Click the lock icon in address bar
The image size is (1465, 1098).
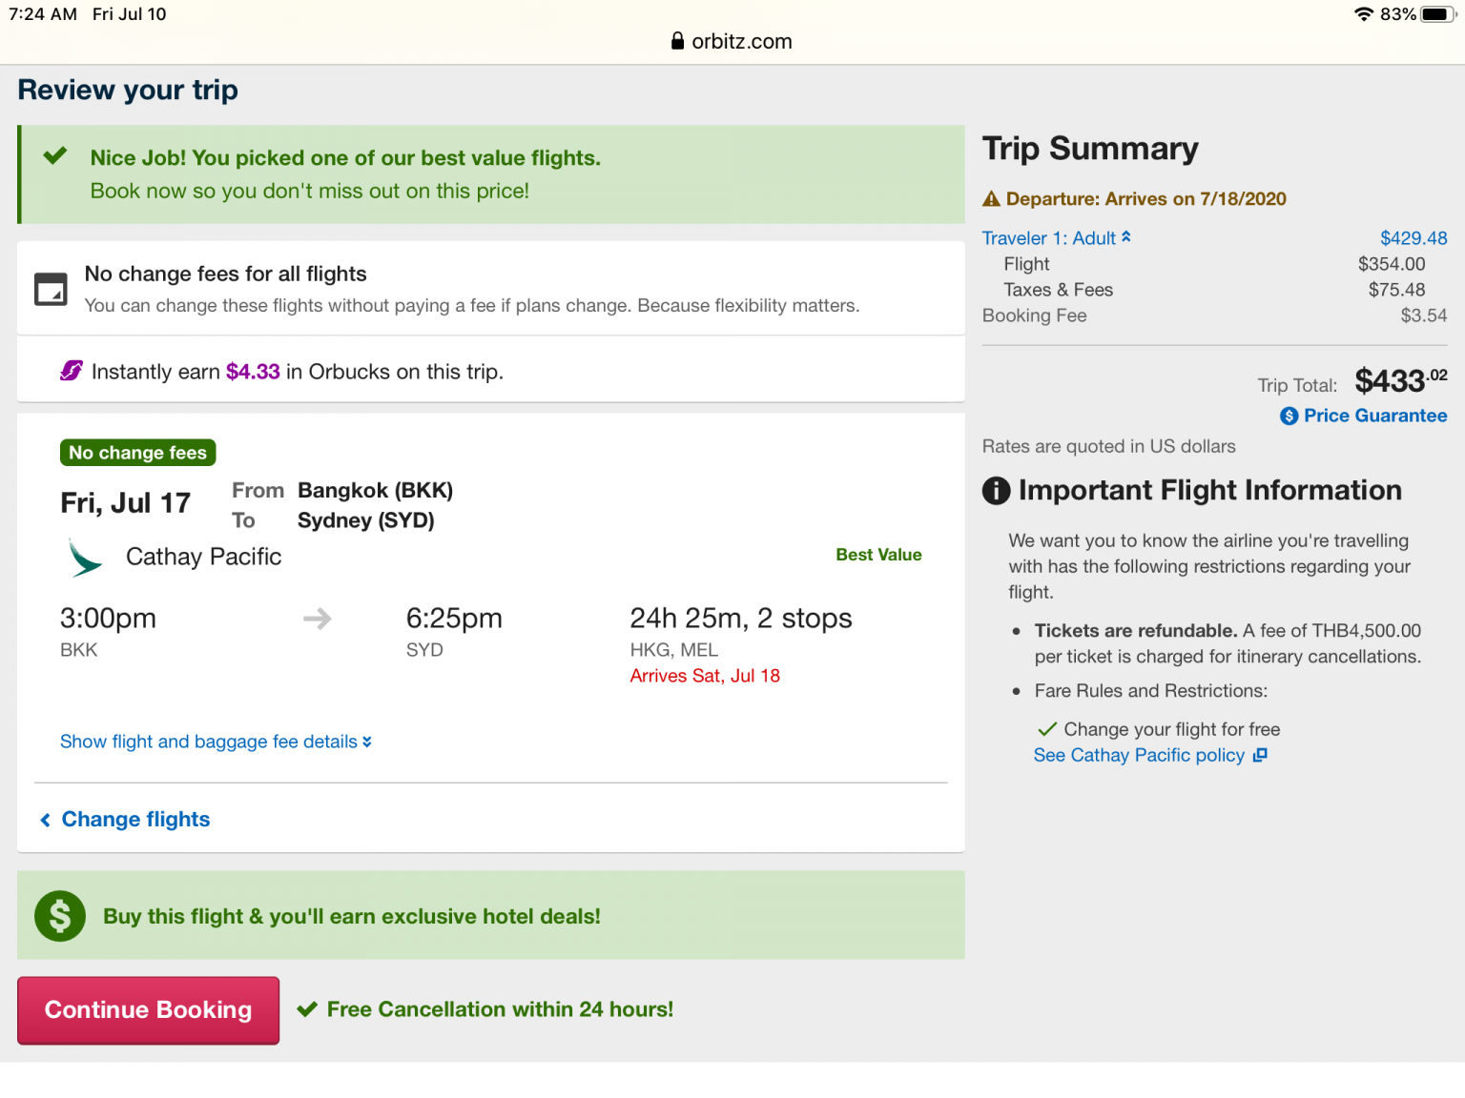click(677, 41)
